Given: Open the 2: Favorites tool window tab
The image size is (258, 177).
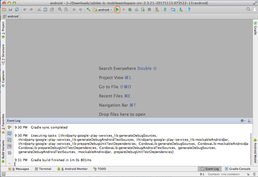Looking at the screenshot, I should click(x=3, y=124).
